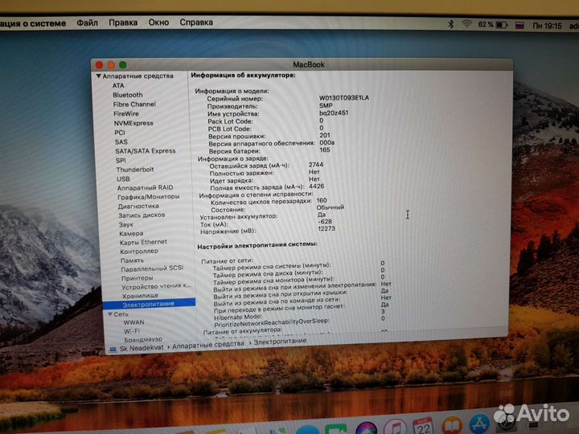Click serial number W0130T093E1LA

pos(344,98)
